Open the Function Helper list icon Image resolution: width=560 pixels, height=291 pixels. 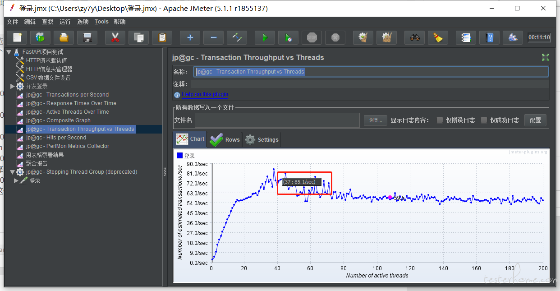[466, 37]
